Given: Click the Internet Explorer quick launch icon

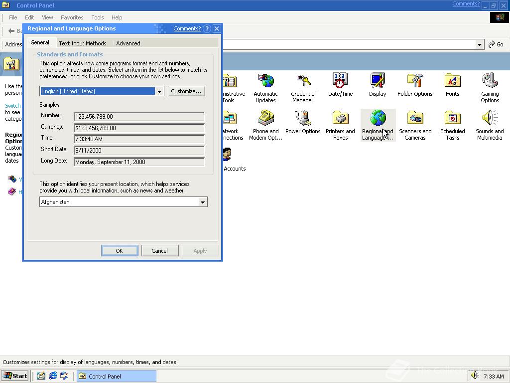Looking at the screenshot, I should click(x=53, y=376).
